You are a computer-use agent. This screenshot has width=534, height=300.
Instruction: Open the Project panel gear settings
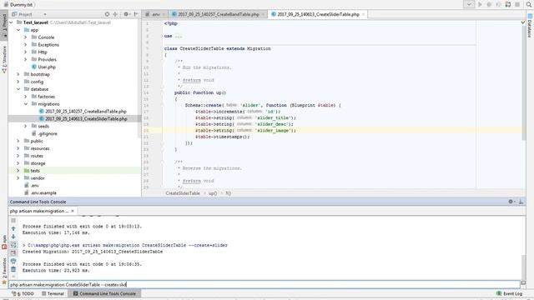point(126,14)
